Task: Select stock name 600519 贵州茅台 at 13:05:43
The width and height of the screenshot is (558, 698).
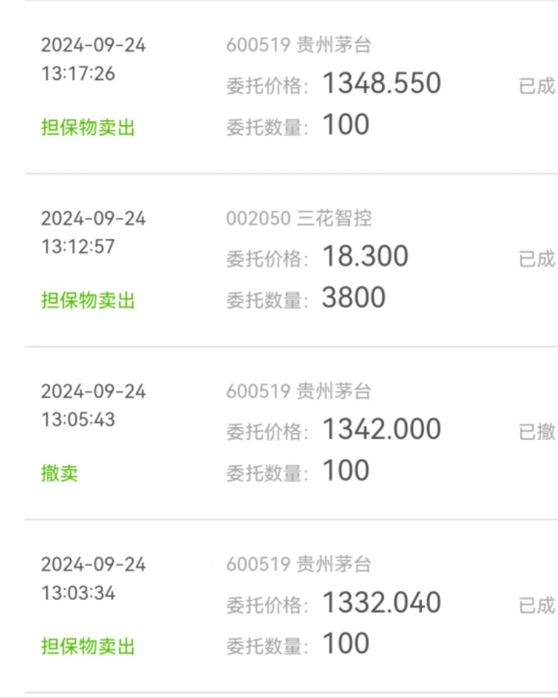Action: tap(298, 392)
